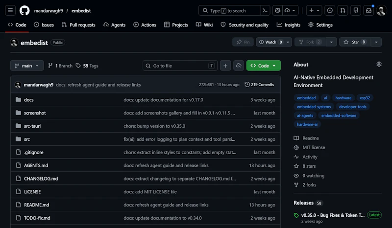
Task: Add file with plus button
Action: tap(225, 66)
